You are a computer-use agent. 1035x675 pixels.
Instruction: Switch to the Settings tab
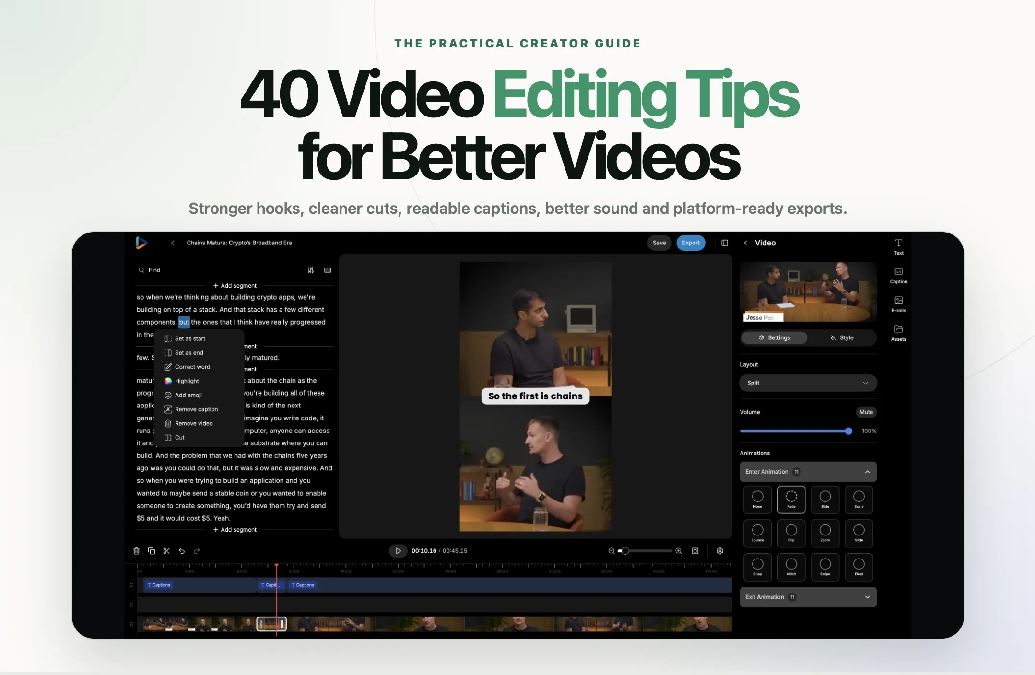click(774, 338)
